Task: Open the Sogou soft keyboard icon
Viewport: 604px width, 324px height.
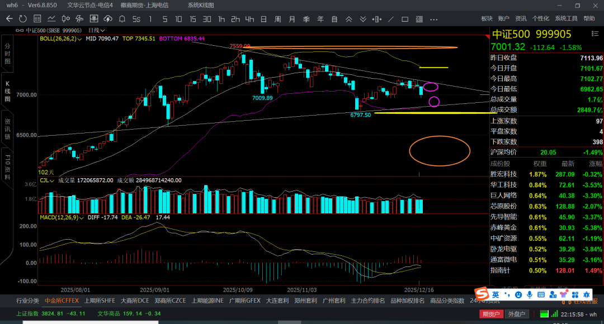Action: pyautogui.click(x=541, y=295)
